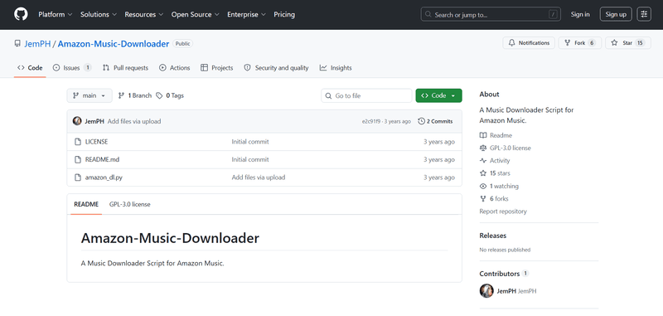Open the fork count badge 6

click(592, 43)
